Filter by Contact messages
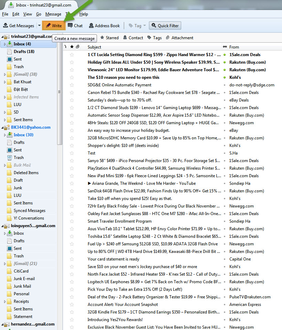 [133, 38]
